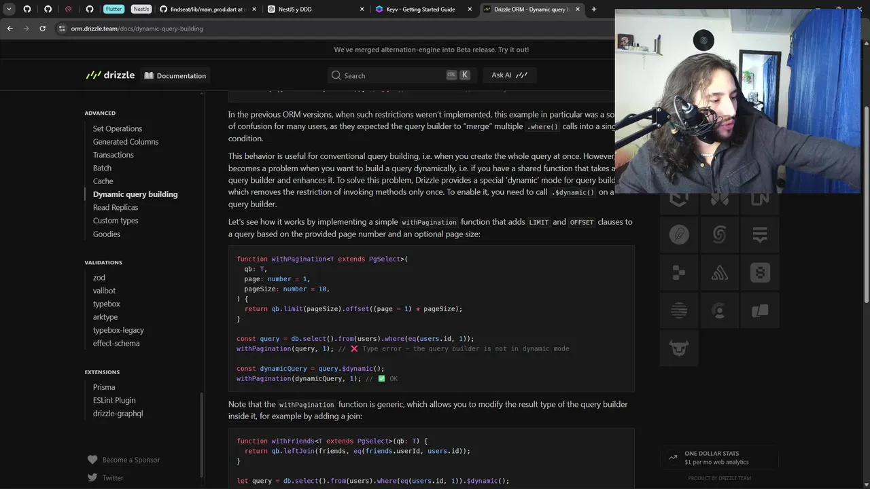Click the Twitter bird icon
Image resolution: width=870 pixels, height=489 pixels.
(92, 477)
